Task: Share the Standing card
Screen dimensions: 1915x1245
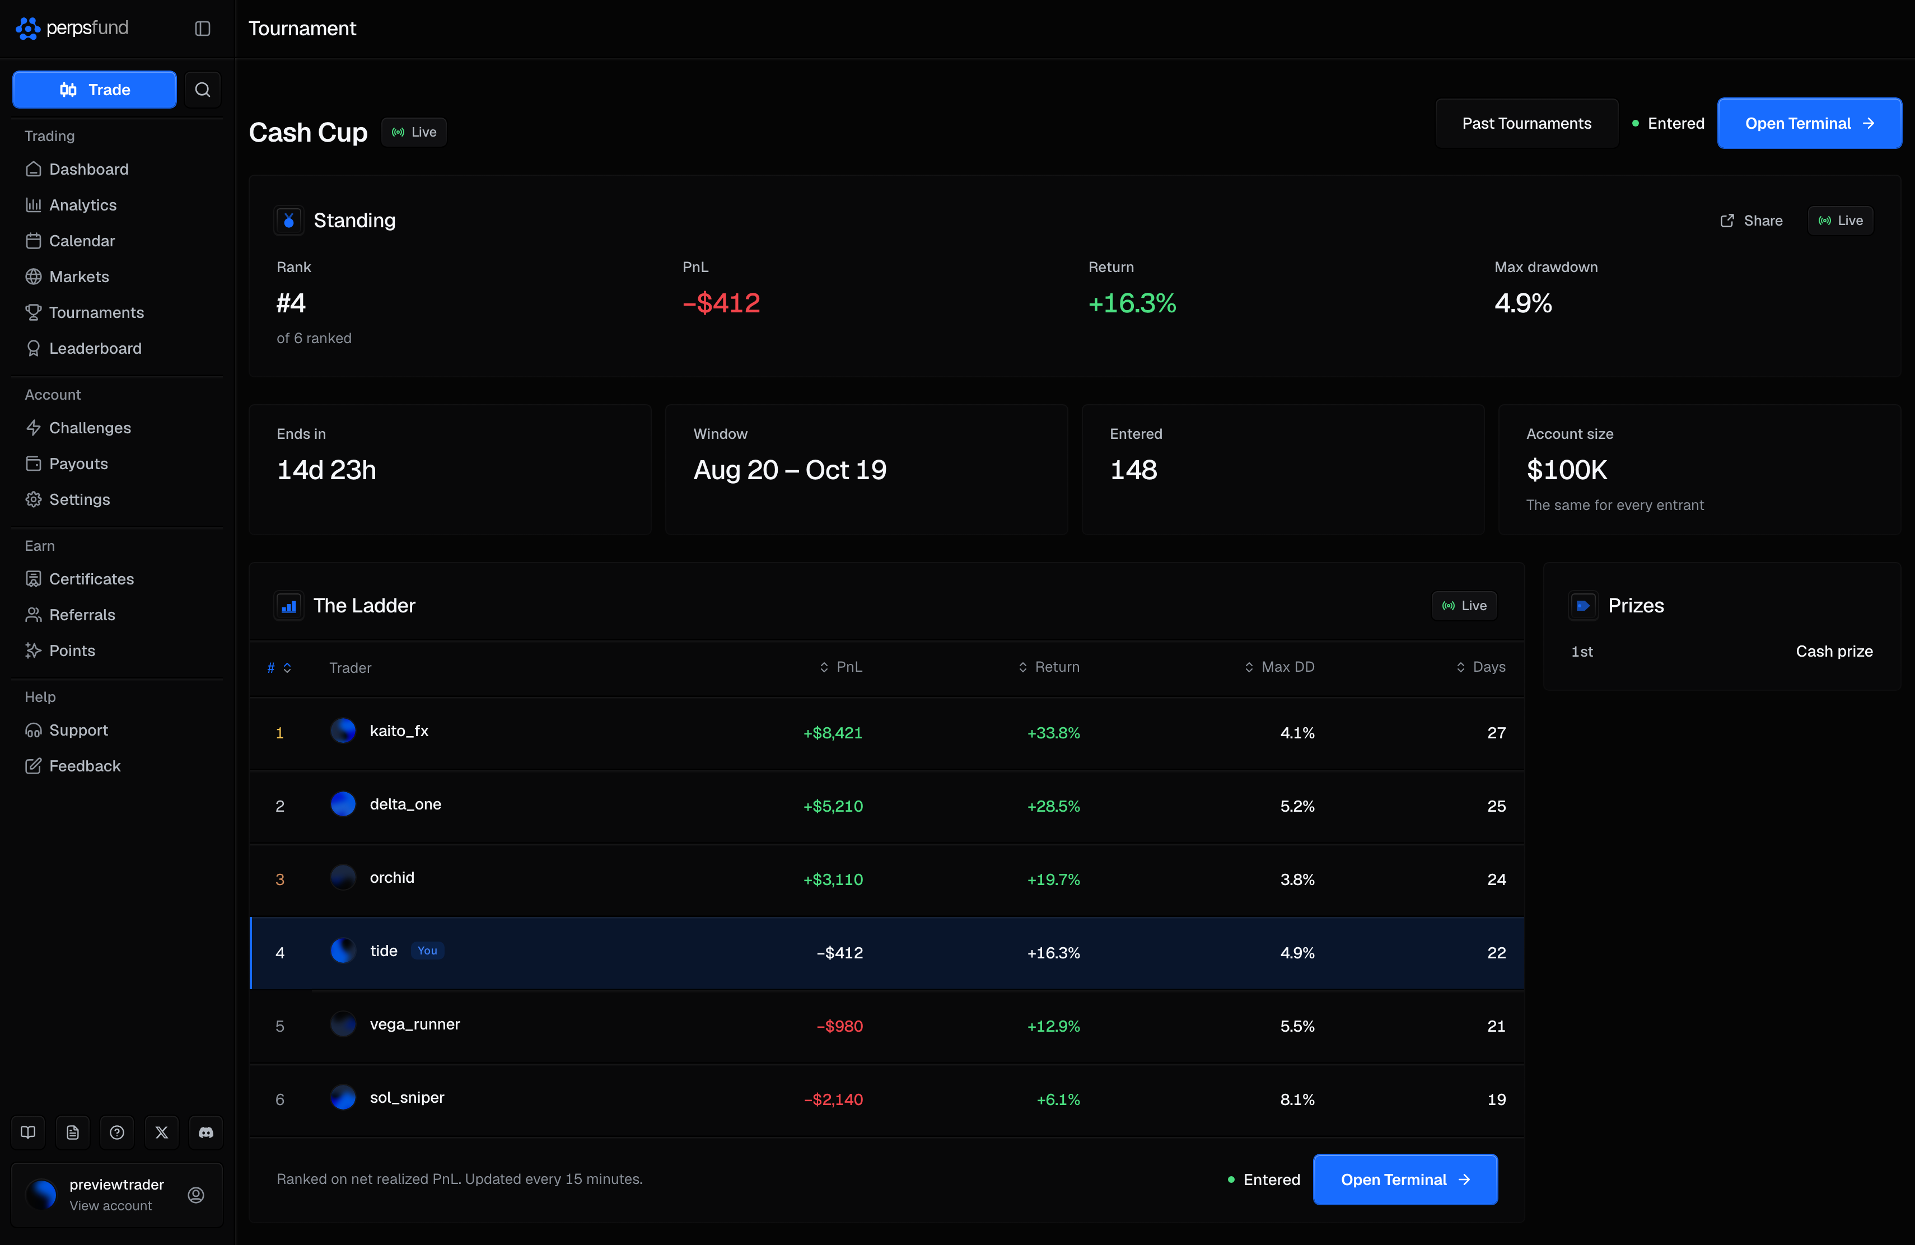Action: [1751, 221]
